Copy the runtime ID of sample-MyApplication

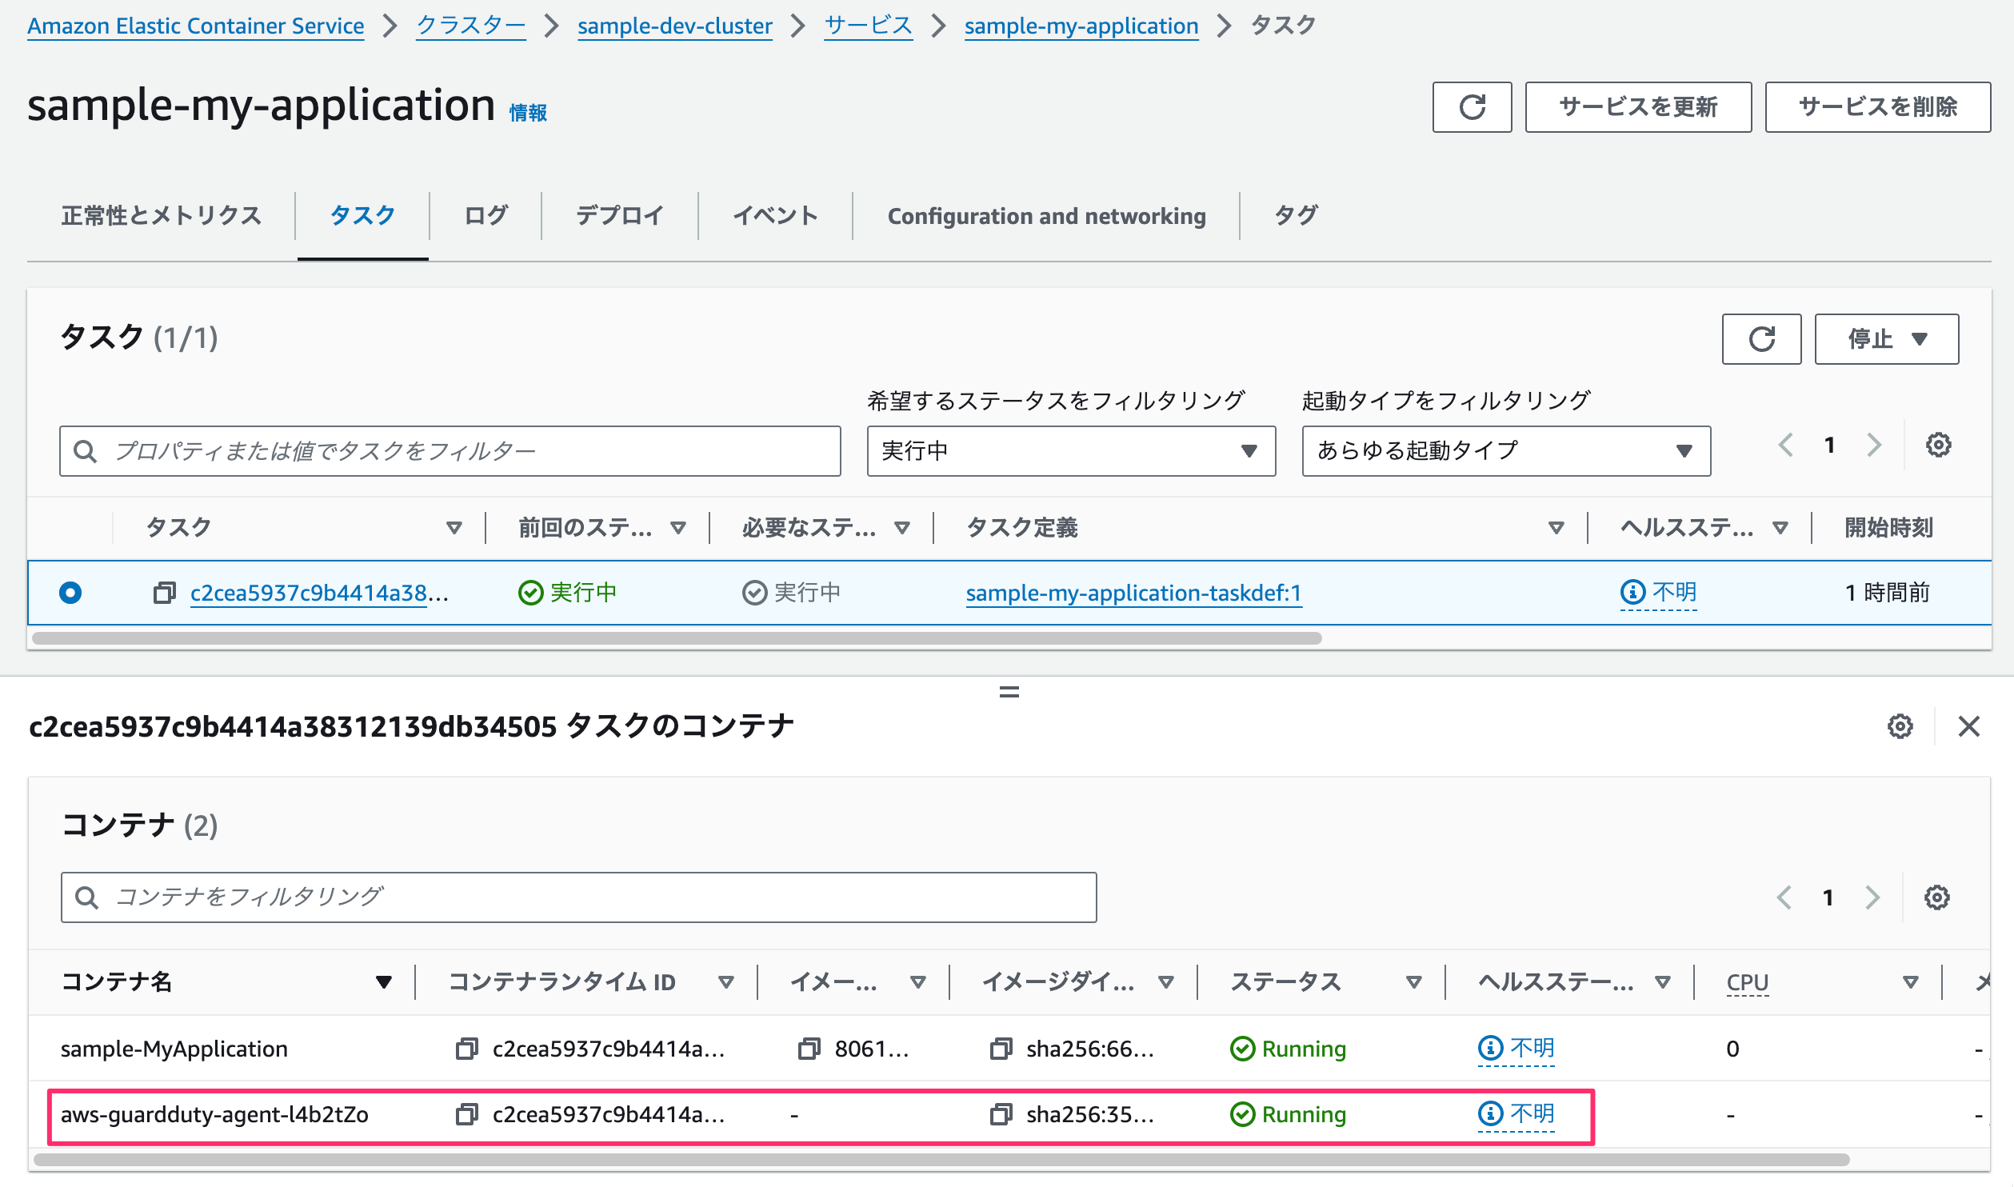(467, 1049)
